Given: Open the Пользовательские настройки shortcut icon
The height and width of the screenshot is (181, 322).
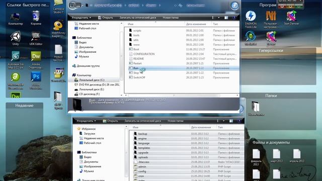Looking at the screenshot, I should tap(271, 20).
